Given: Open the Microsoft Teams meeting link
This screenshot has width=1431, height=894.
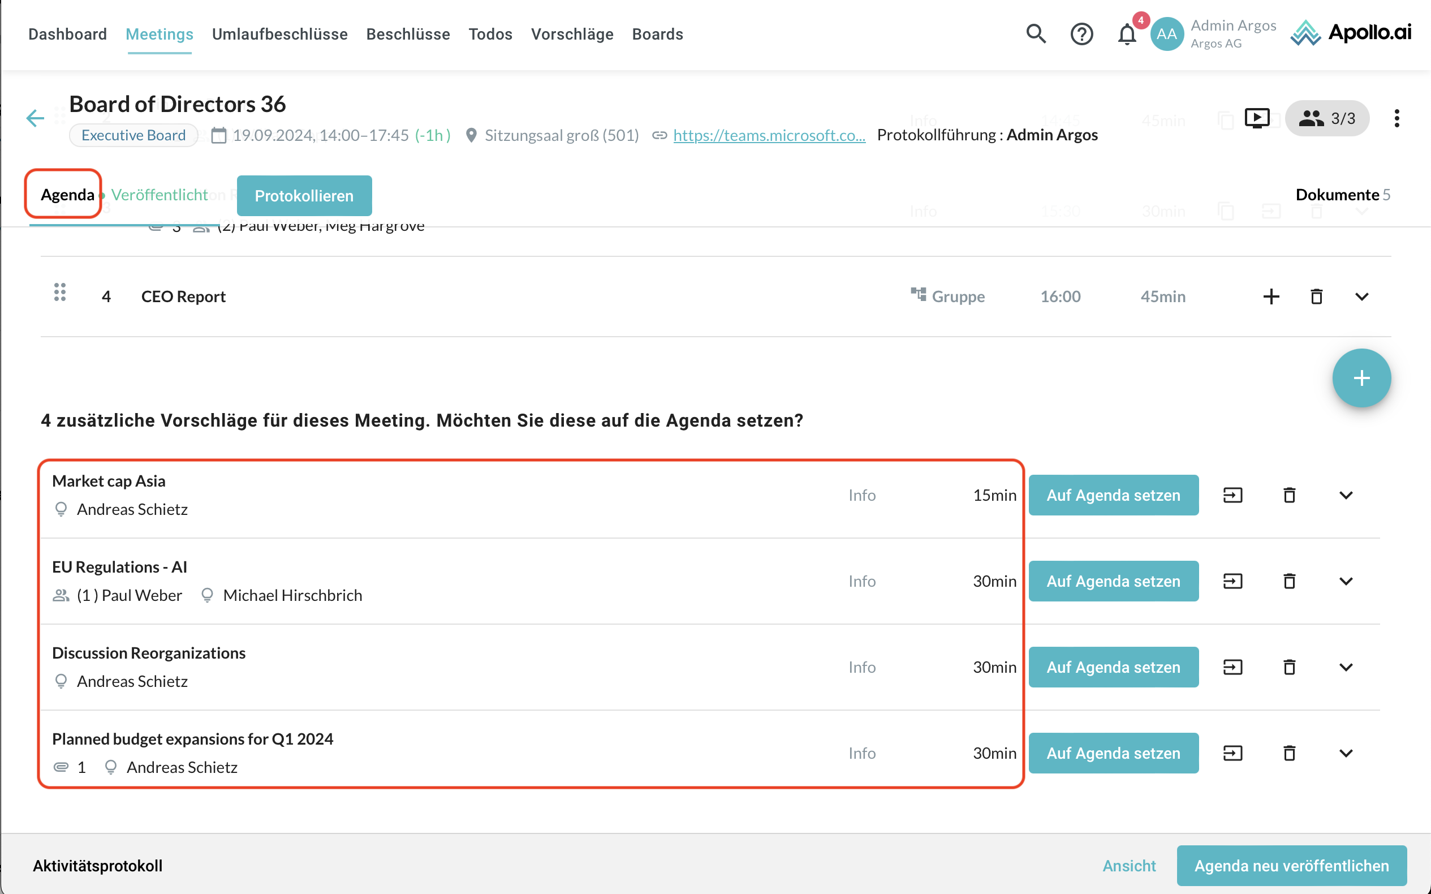Looking at the screenshot, I should [x=769, y=135].
